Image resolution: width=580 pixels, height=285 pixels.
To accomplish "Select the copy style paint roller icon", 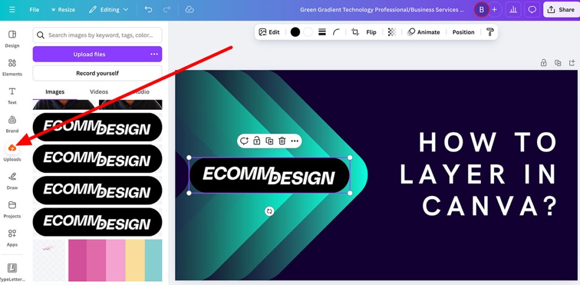I will 490,32.
